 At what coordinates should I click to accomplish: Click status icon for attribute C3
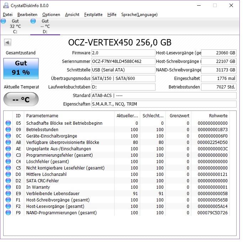click(x=8, y=155)
